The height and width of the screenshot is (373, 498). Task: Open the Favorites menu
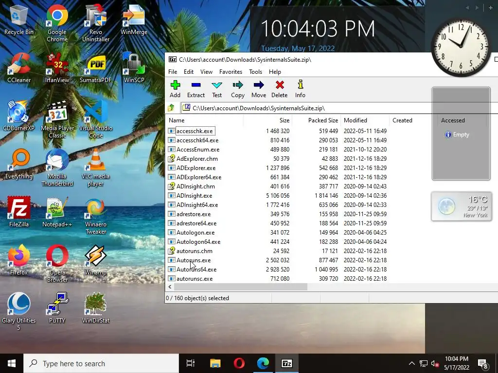[x=231, y=72]
